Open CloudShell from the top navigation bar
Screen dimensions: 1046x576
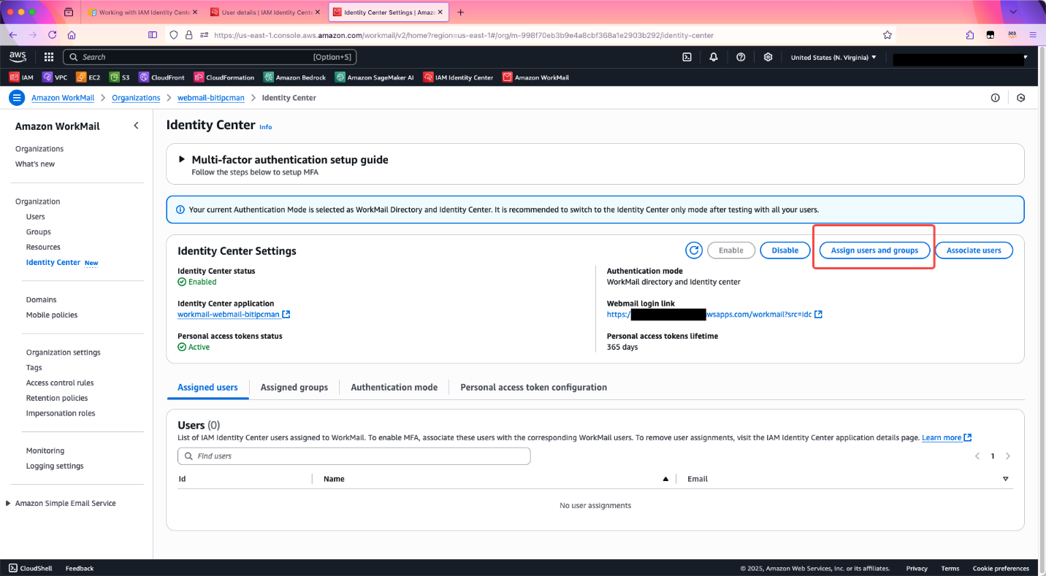(687, 57)
